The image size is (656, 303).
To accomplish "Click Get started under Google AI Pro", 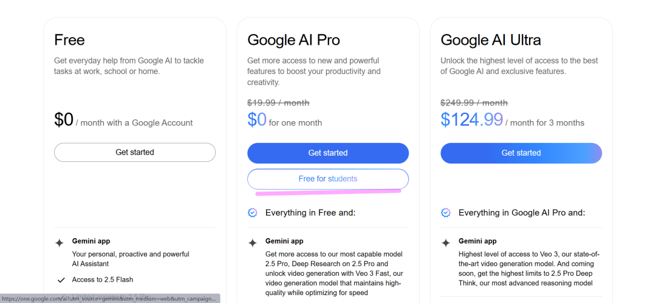I will click(328, 153).
